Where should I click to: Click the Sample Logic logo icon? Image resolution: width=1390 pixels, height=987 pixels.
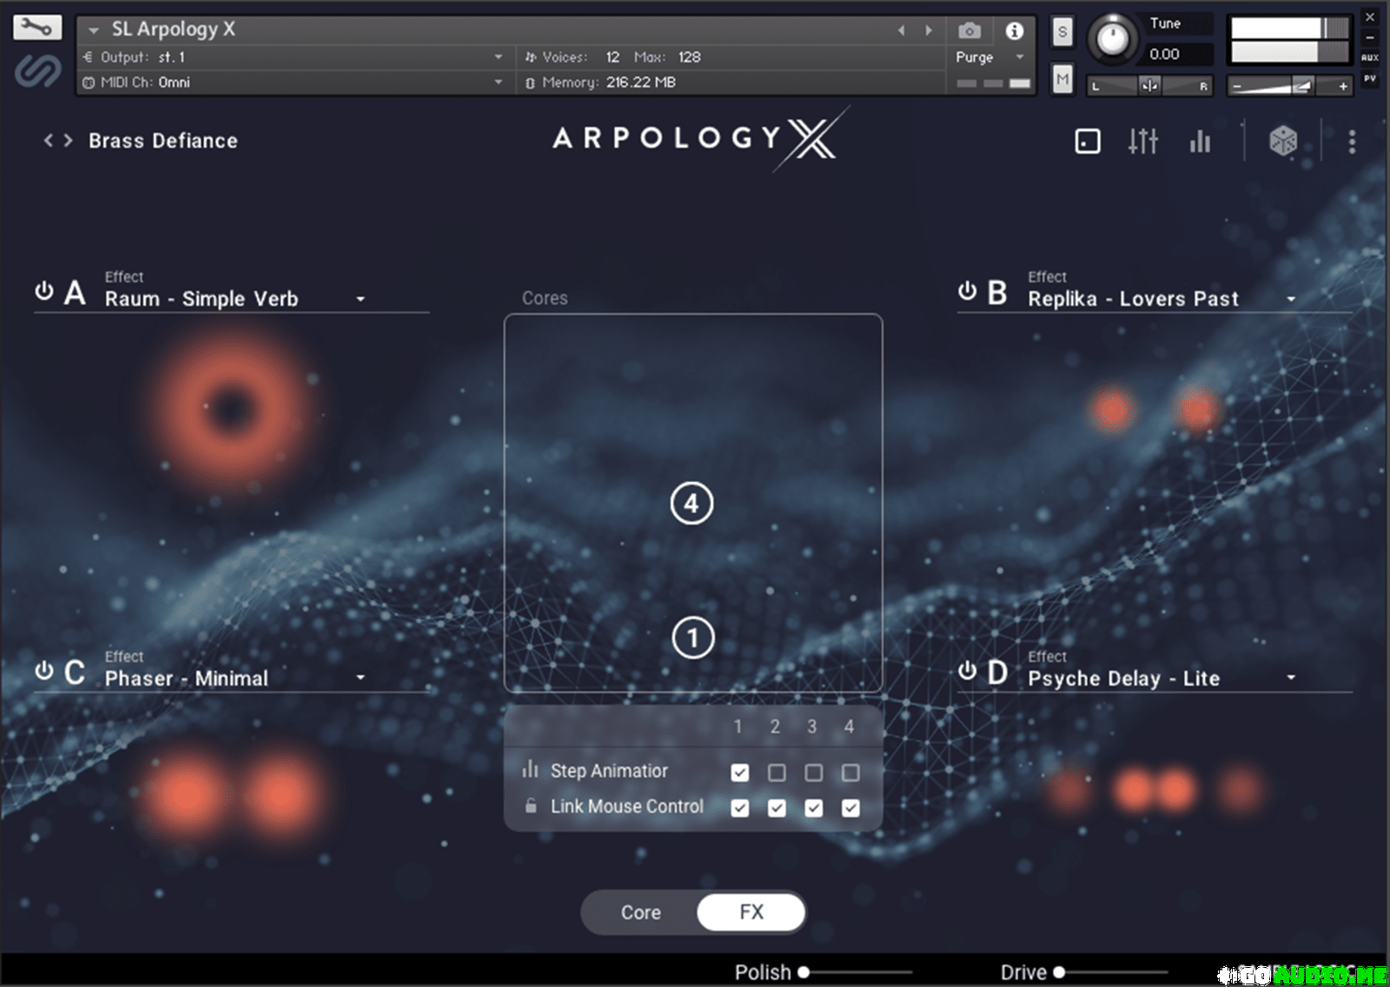point(37,71)
